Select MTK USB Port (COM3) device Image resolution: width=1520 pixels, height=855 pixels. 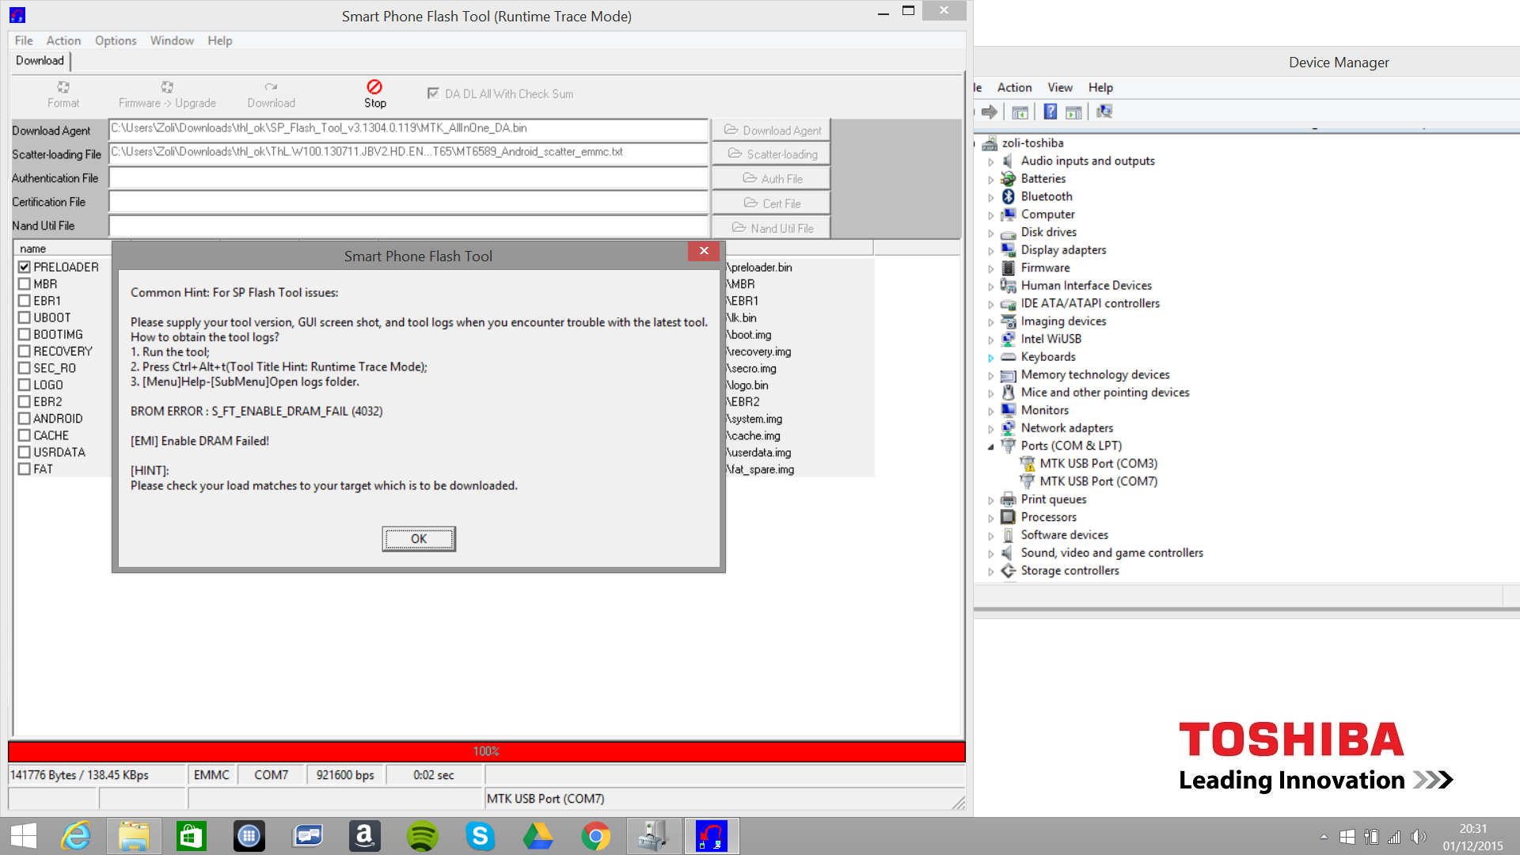point(1098,463)
